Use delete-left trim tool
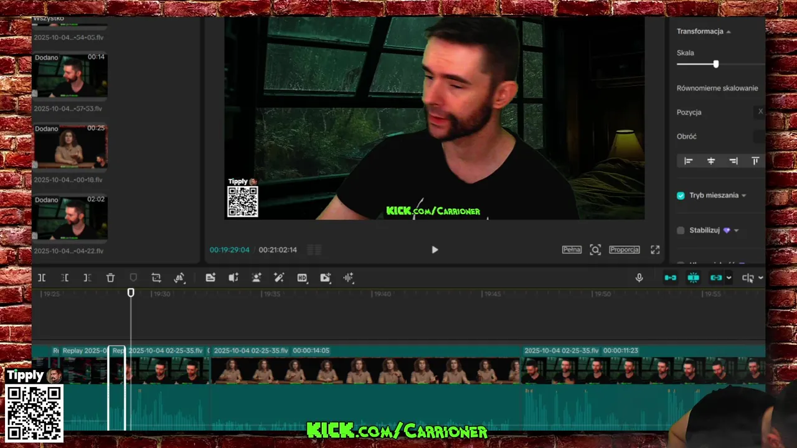The height and width of the screenshot is (448, 797). [x=65, y=278]
